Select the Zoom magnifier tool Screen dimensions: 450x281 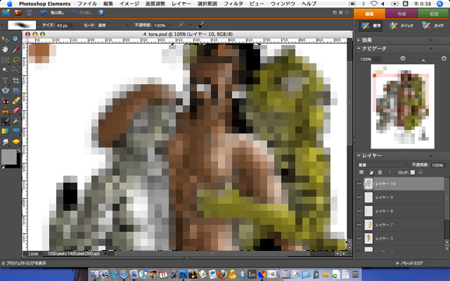15,39
